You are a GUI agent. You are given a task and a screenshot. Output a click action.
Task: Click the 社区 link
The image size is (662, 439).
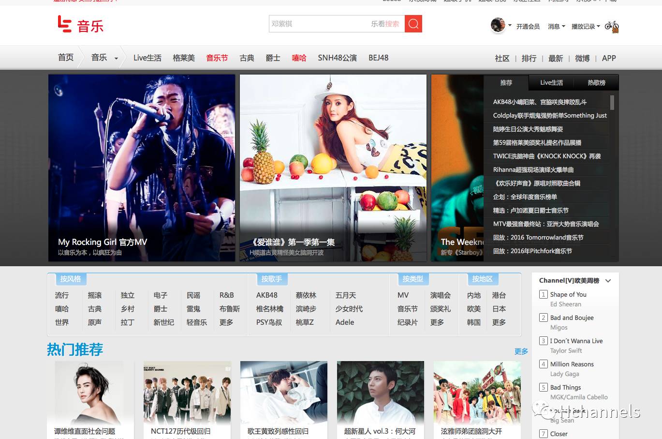[x=502, y=59]
